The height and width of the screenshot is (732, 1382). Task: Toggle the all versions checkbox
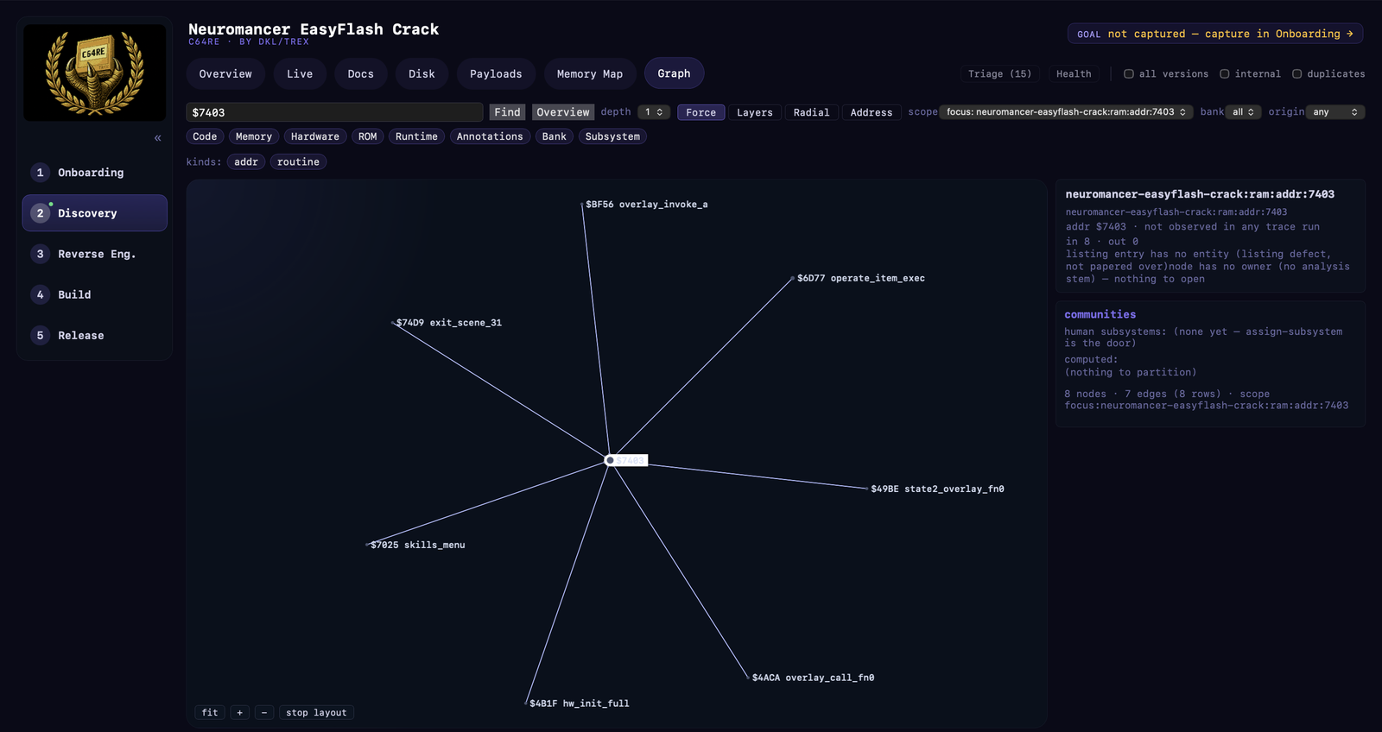click(1128, 74)
